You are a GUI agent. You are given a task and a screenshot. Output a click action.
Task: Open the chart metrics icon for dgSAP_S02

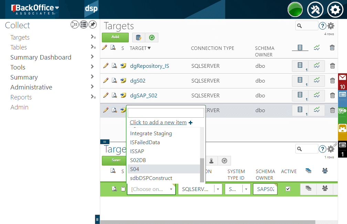tap(317, 95)
